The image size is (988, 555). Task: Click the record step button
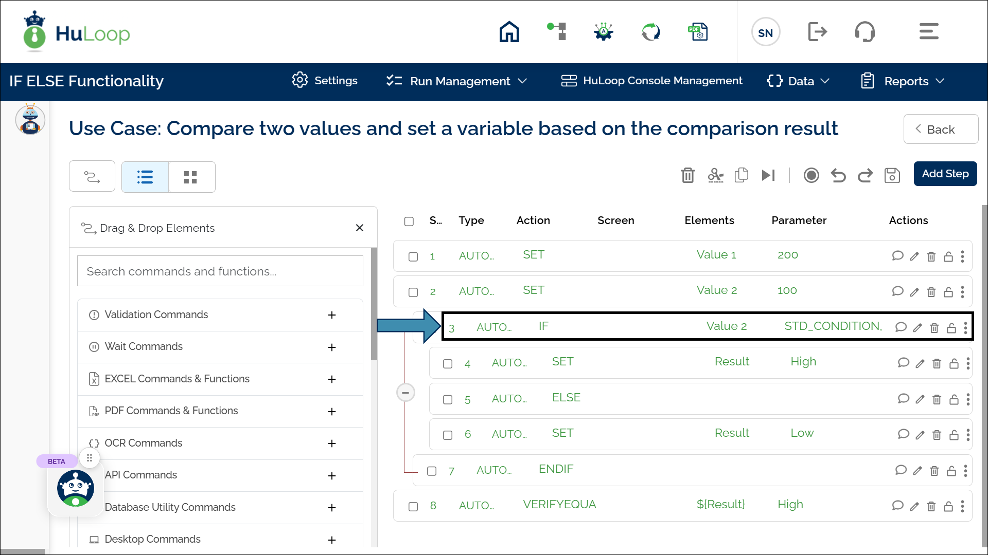pyautogui.click(x=811, y=175)
